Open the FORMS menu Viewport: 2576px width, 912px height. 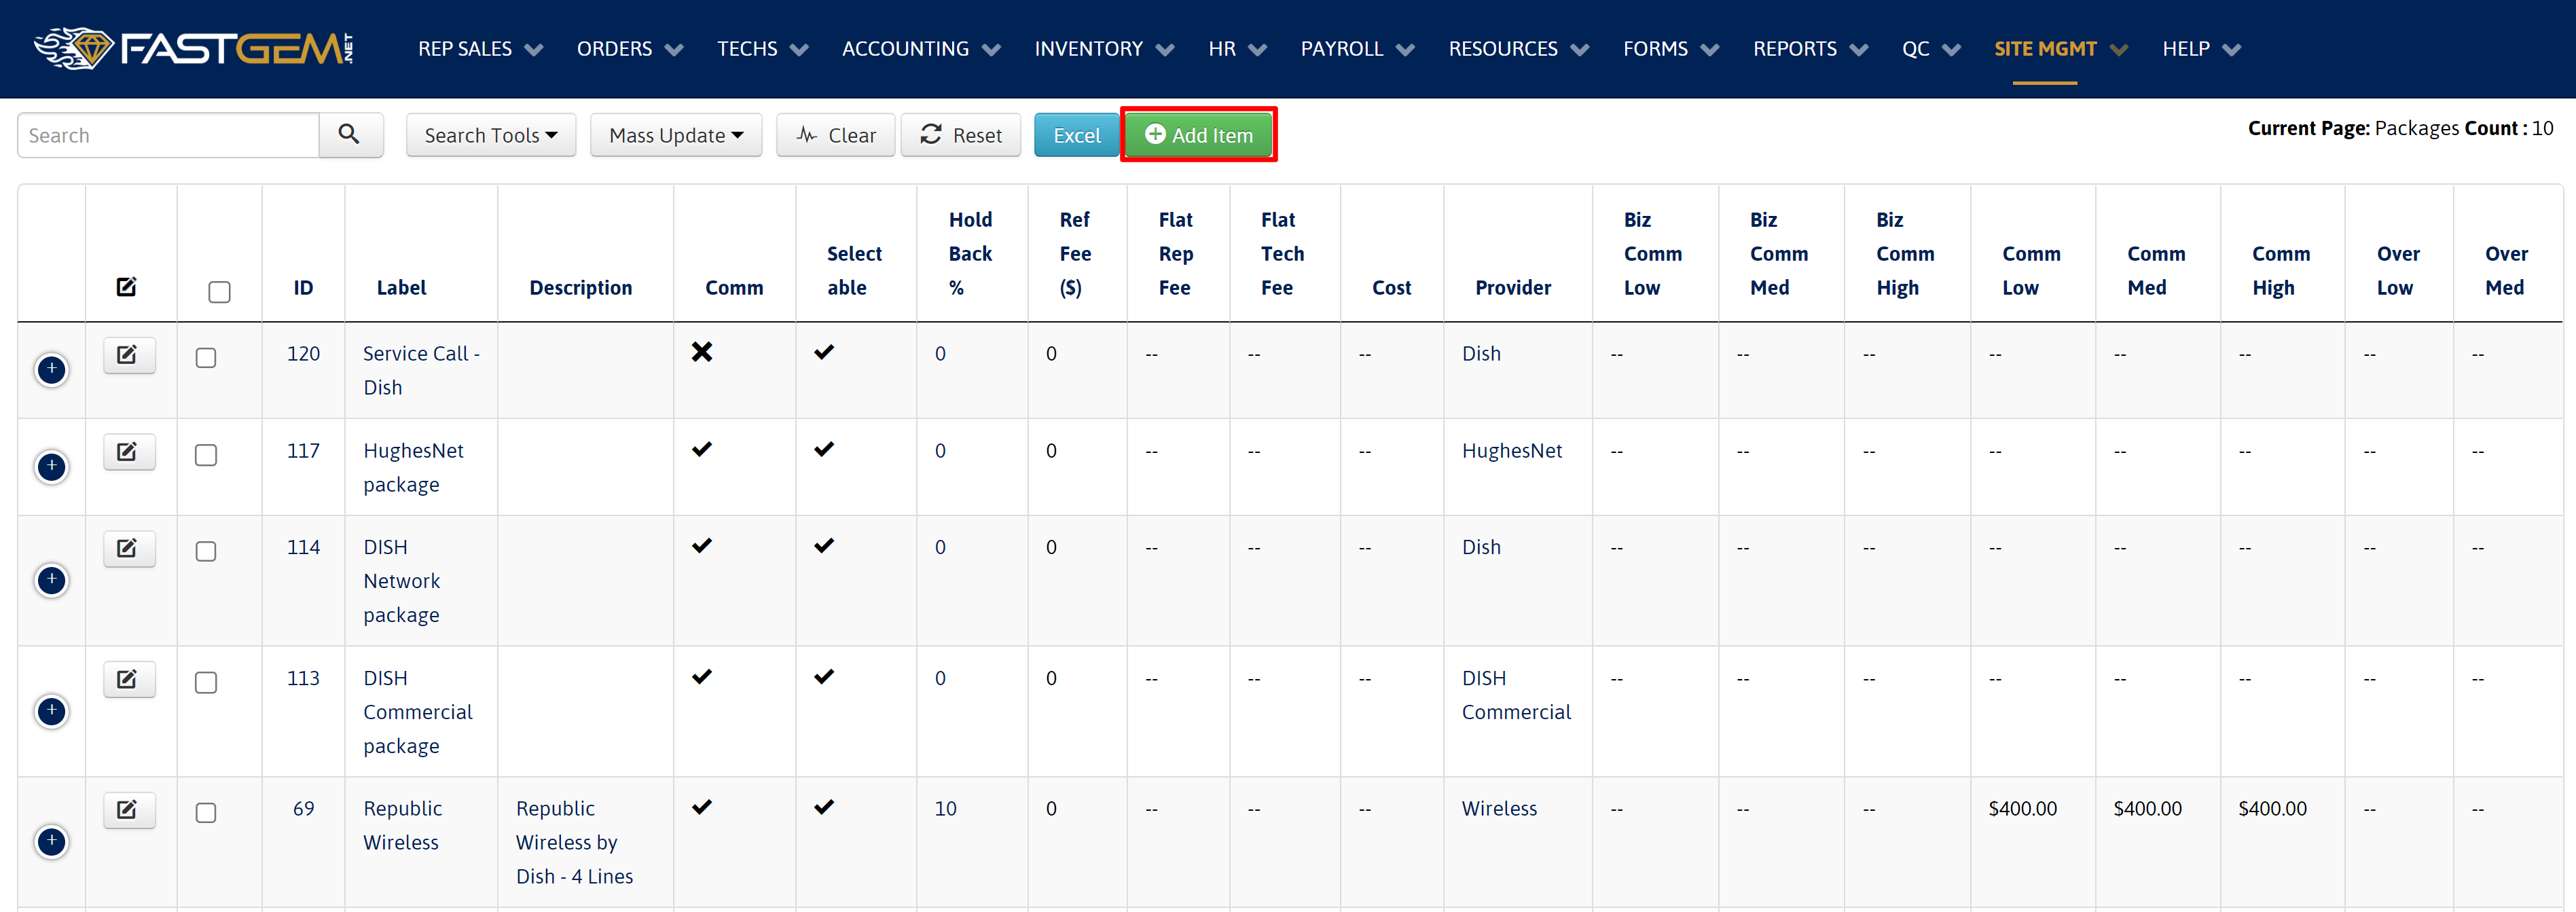pos(1671,49)
